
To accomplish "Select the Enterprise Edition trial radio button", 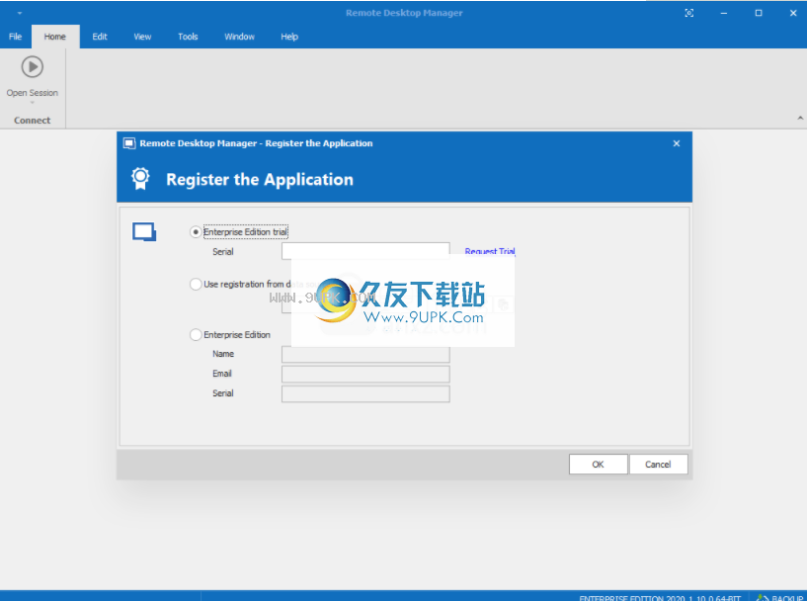I will [196, 232].
